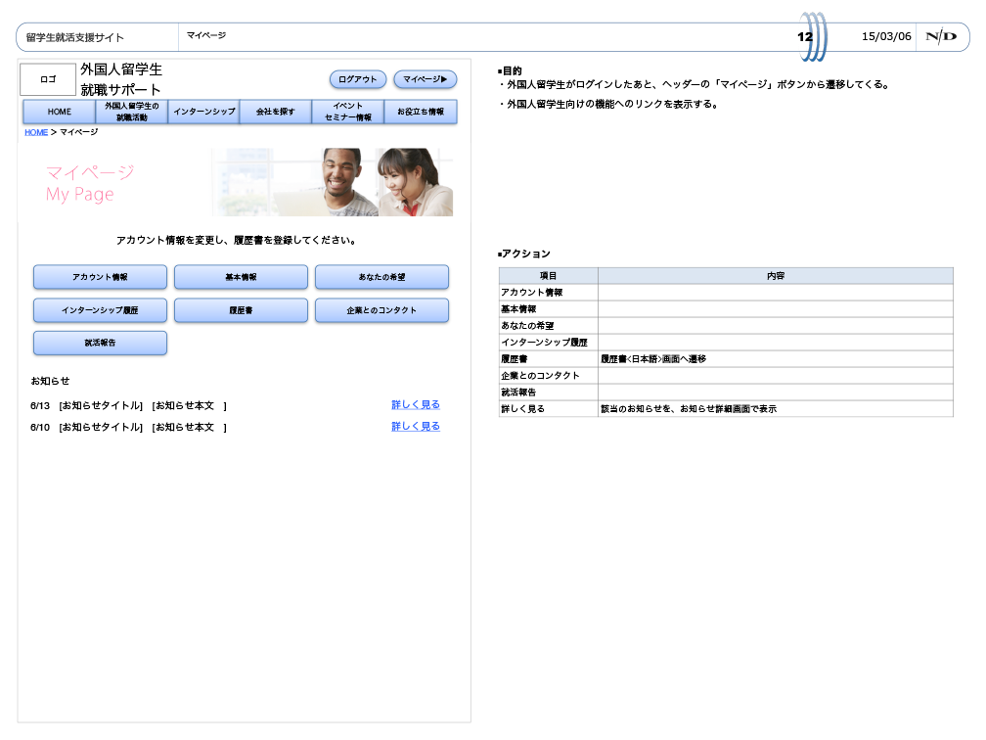The width and height of the screenshot is (986, 740).
Task: Go to 会社を探す navigation tab
Action: click(276, 112)
